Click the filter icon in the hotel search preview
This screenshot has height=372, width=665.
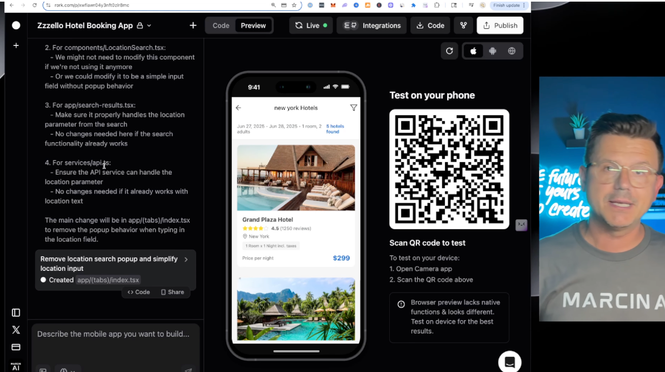pyautogui.click(x=354, y=108)
